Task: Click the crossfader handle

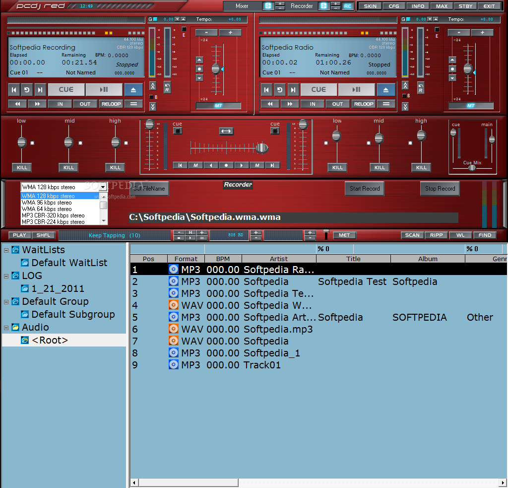Action: click(262, 148)
